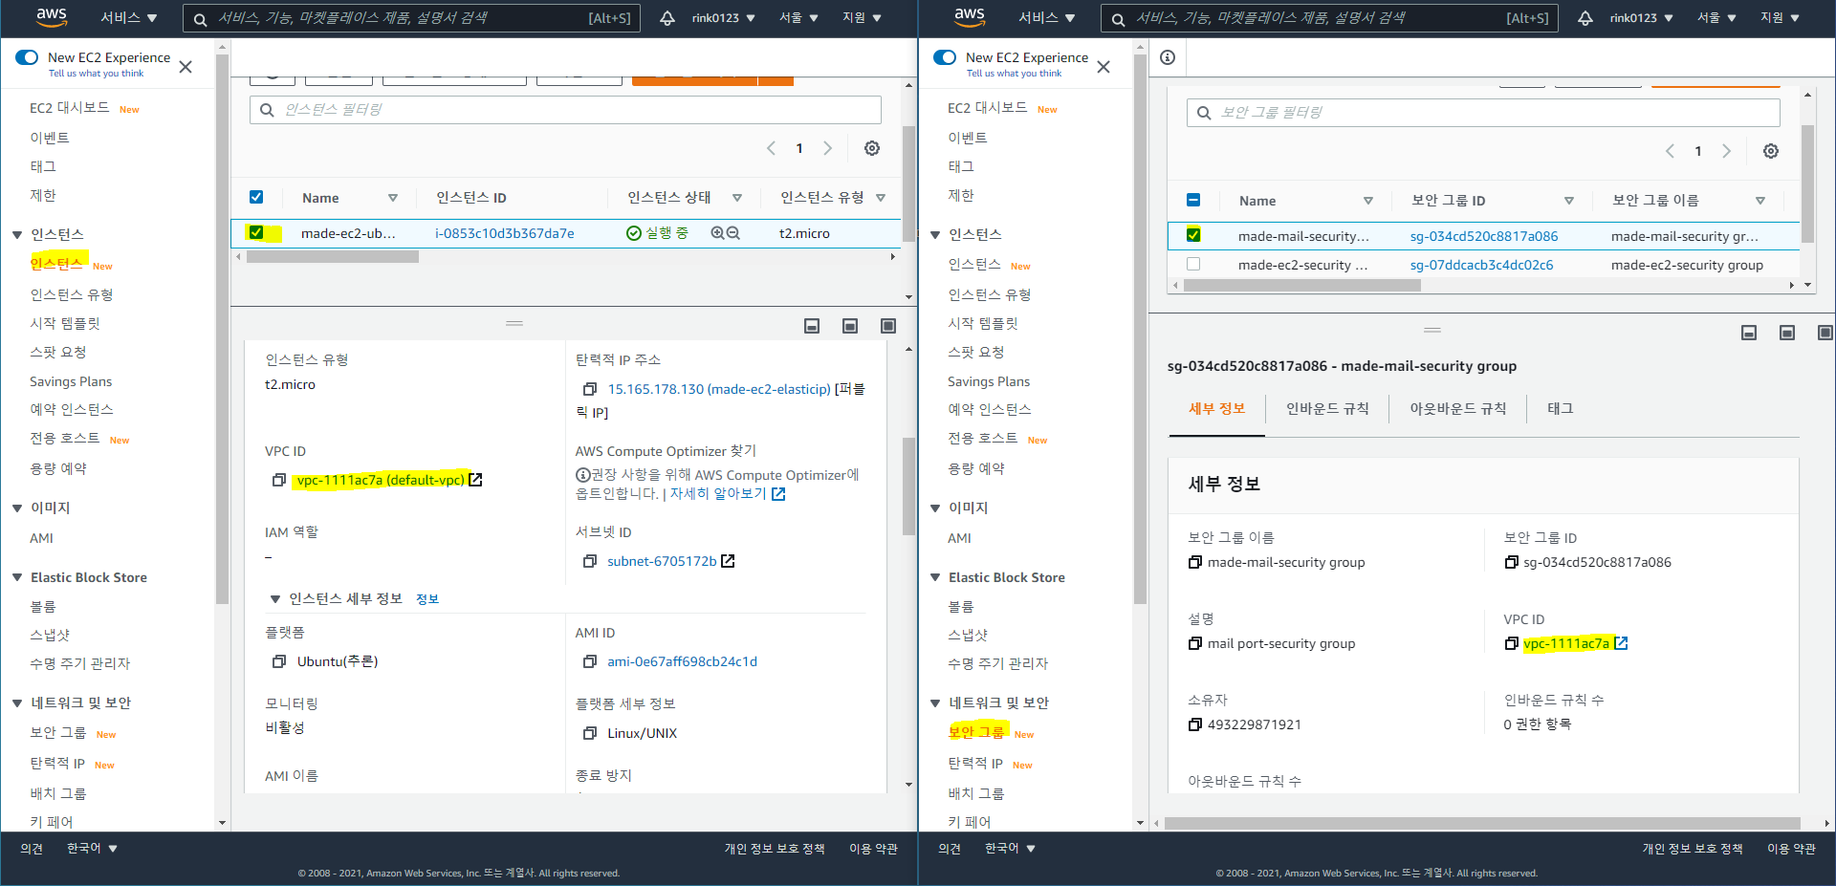Image resolution: width=1836 pixels, height=886 pixels.
Task: Toggle New EC2 Experience in left window
Action: point(27,57)
